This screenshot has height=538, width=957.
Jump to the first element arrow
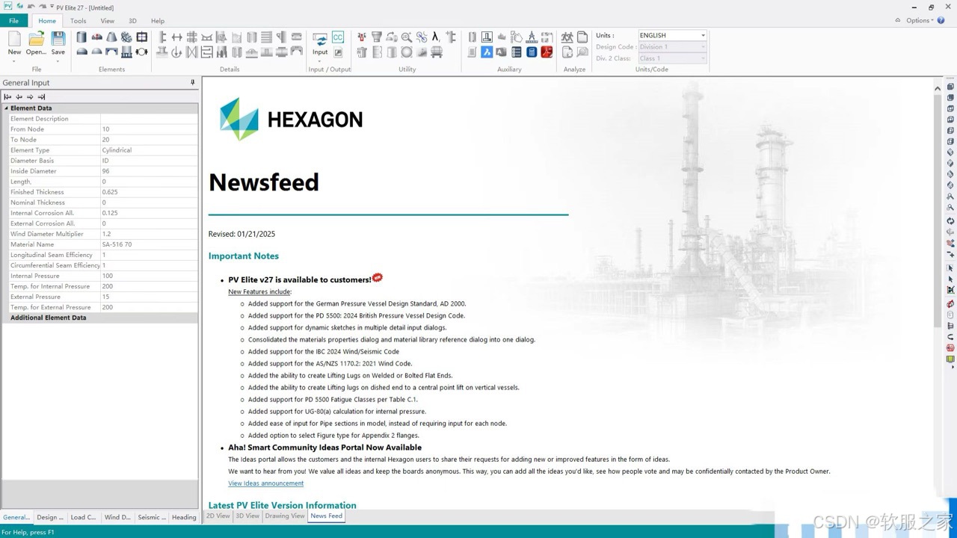7,96
